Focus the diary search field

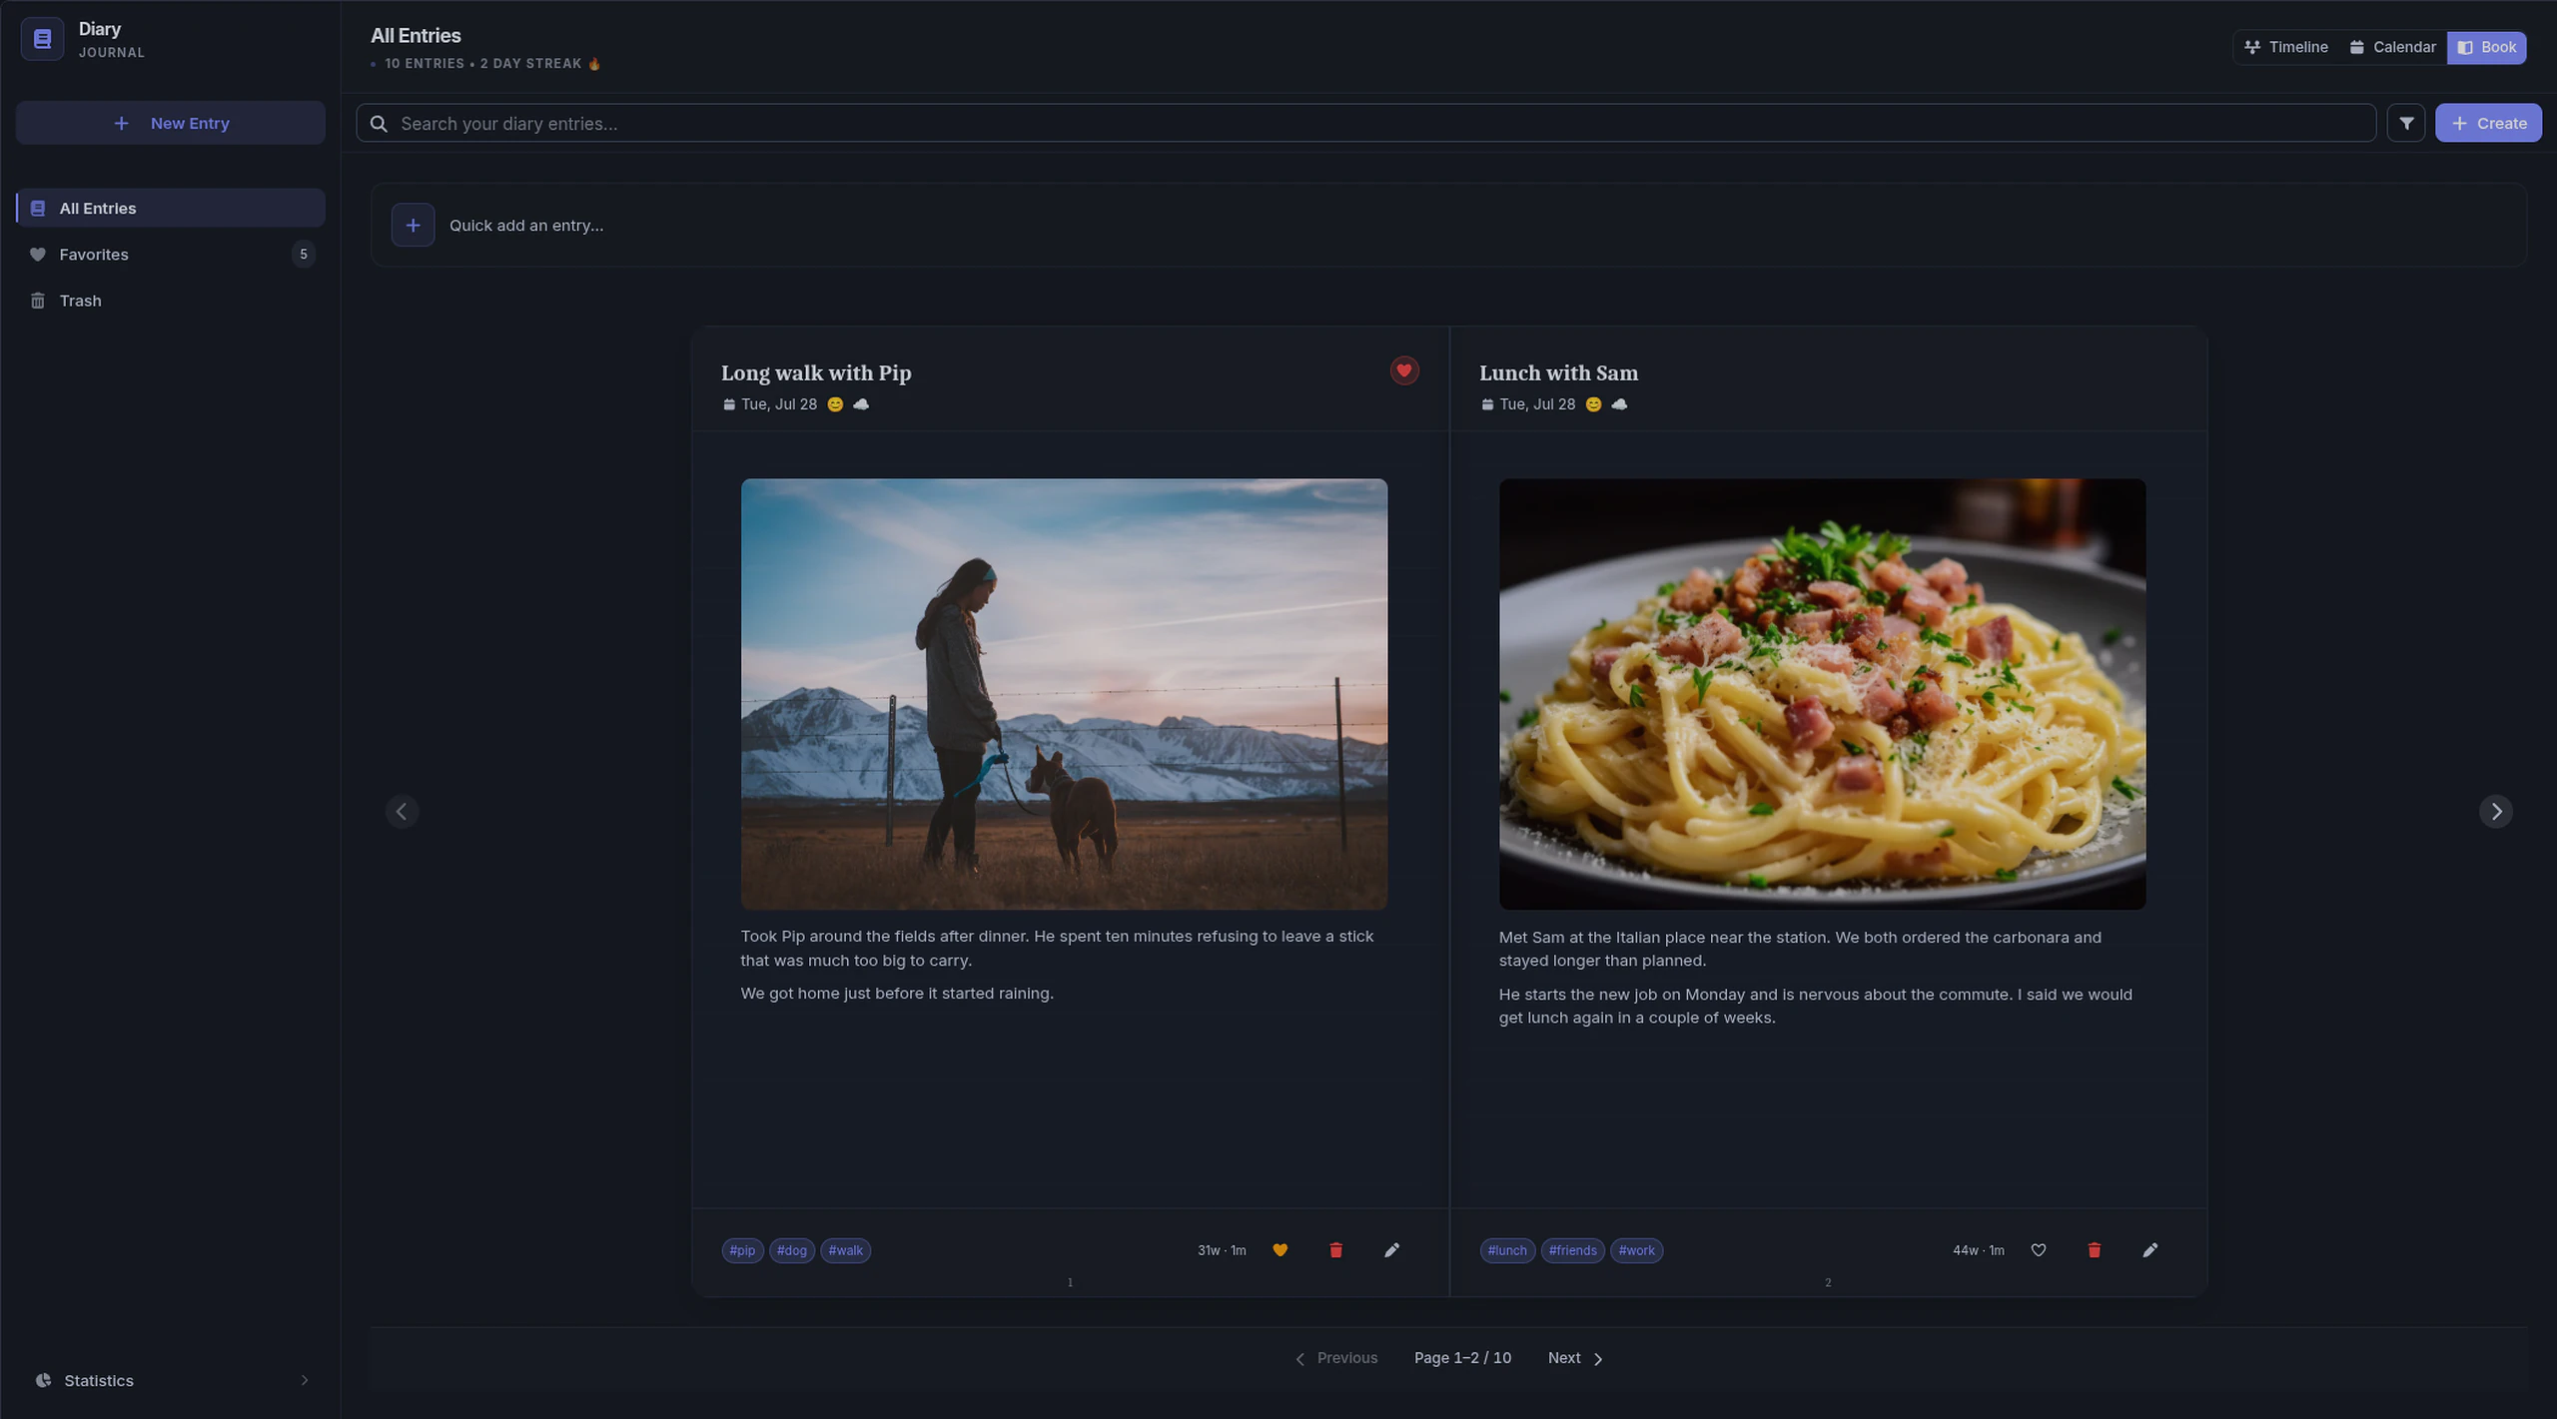1365,123
